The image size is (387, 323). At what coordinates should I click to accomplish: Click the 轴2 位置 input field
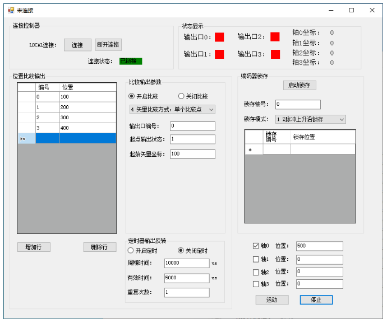319,271
